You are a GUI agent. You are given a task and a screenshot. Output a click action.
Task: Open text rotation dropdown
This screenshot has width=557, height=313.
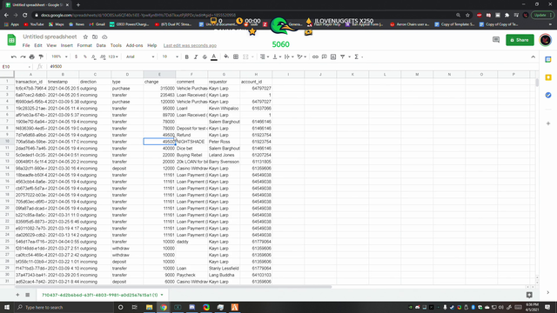coord(302,57)
